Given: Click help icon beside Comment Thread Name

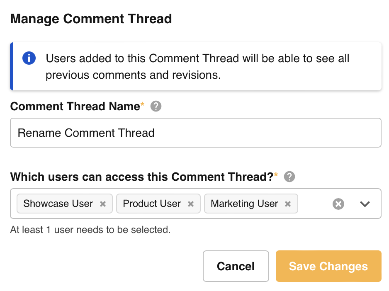Looking at the screenshot, I should click(x=156, y=107).
